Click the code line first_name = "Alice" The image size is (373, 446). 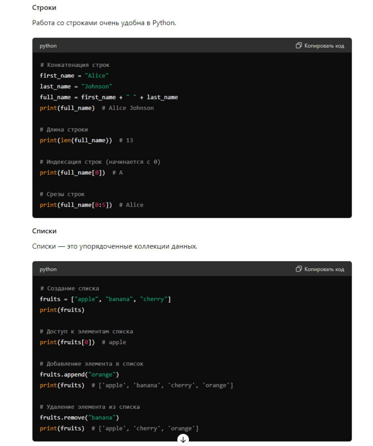coord(74,76)
